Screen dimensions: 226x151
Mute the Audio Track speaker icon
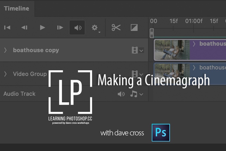(x=121, y=94)
